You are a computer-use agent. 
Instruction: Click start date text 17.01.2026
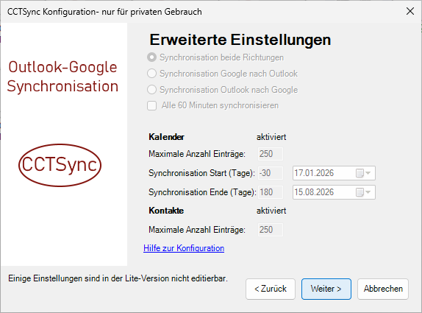(x=314, y=173)
